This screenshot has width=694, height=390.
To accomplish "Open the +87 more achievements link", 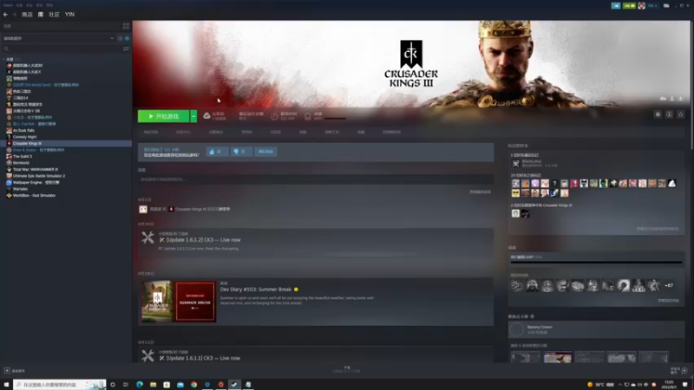I will click(669, 286).
